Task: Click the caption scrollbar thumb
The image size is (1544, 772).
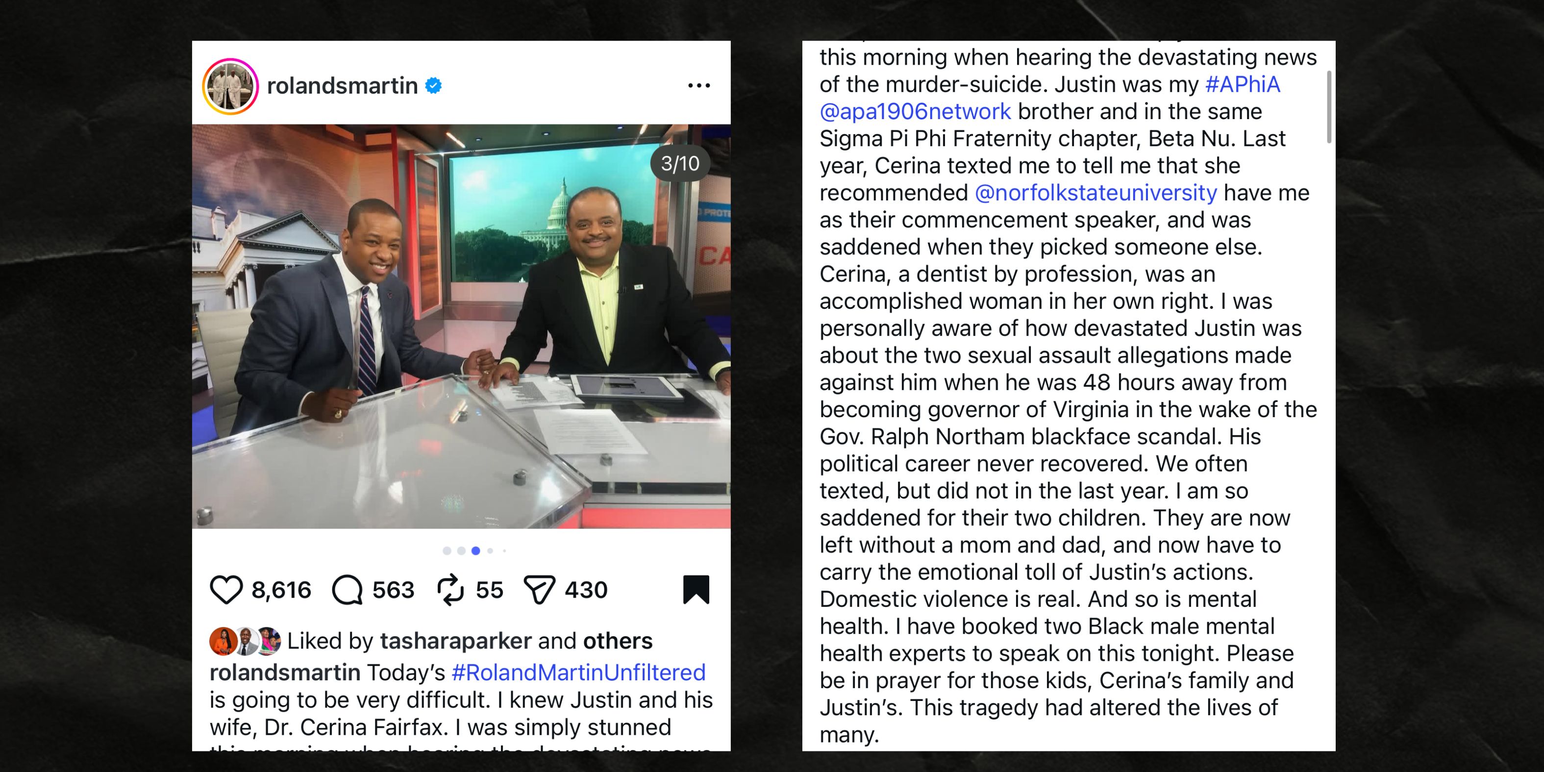Action: tap(1329, 107)
